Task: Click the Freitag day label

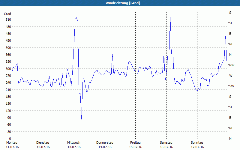Action: point(136,143)
